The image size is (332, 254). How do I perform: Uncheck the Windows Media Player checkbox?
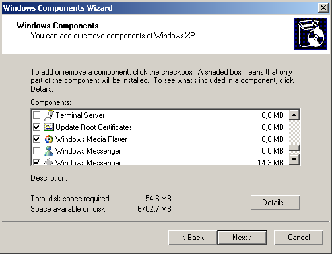click(36, 139)
